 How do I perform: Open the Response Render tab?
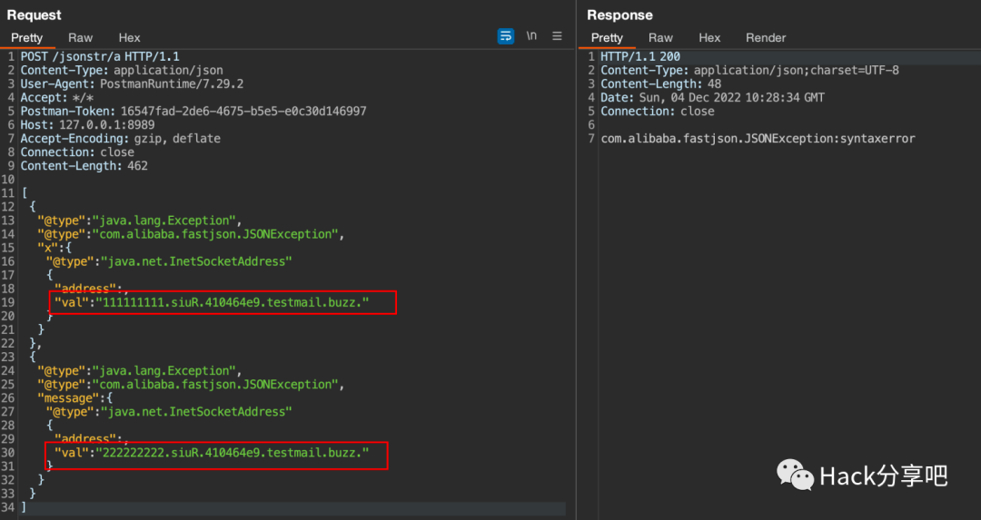[766, 37]
